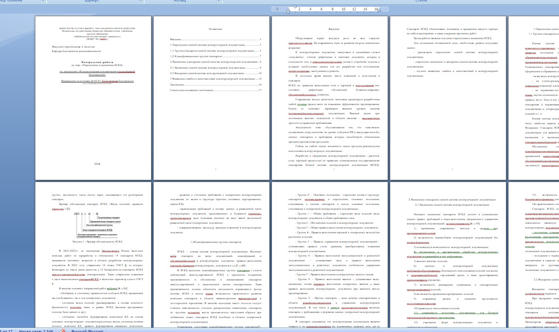This screenshot has width=559, height=332.
Task: Click caption "Рисунок 1 - Пример обозначения по ЕСКД"
Action: tap(97, 242)
